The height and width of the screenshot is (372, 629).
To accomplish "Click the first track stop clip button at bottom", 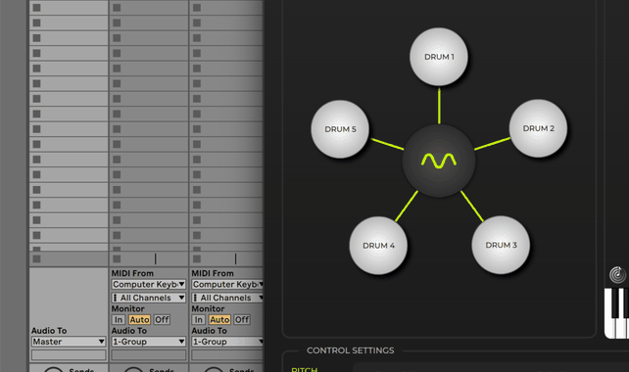I will (x=36, y=258).
